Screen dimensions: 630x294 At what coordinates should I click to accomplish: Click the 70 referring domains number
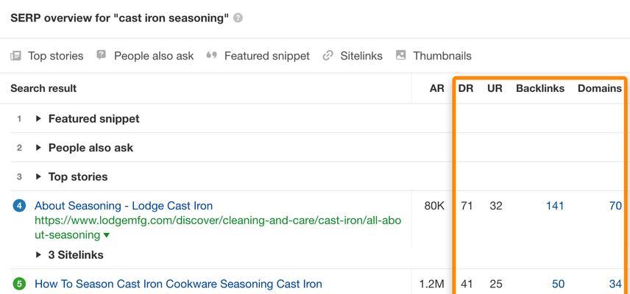coord(615,206)
